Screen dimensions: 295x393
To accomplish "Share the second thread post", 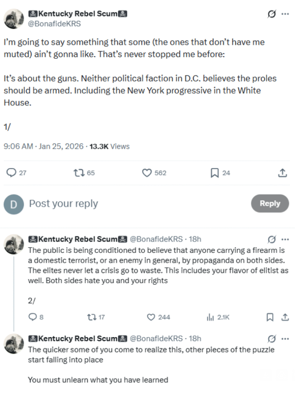I will [x=285, y=317].
